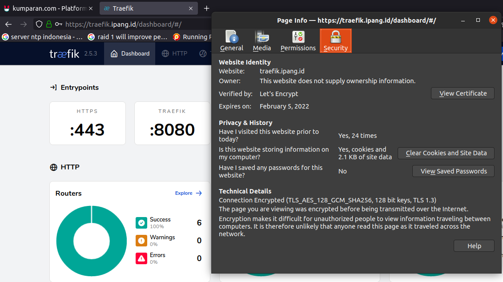Viewport: 503px width, 282px height.
Task: Click Clear Cookies and Site Data
Action: [x=446, y=153]
